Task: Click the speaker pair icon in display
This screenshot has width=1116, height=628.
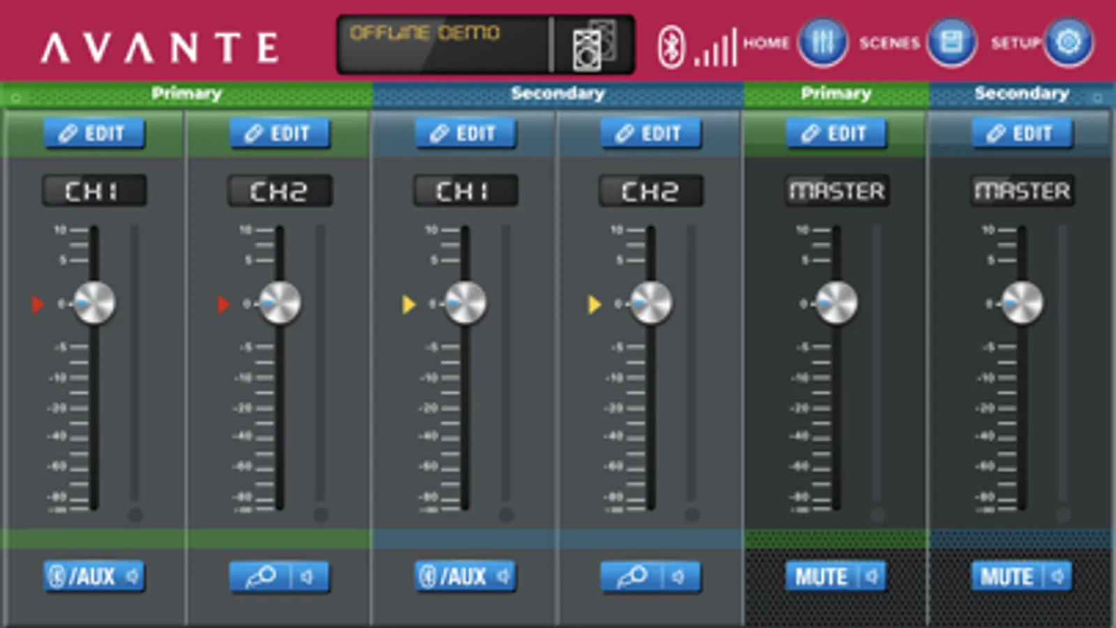Action: (595, 45)
